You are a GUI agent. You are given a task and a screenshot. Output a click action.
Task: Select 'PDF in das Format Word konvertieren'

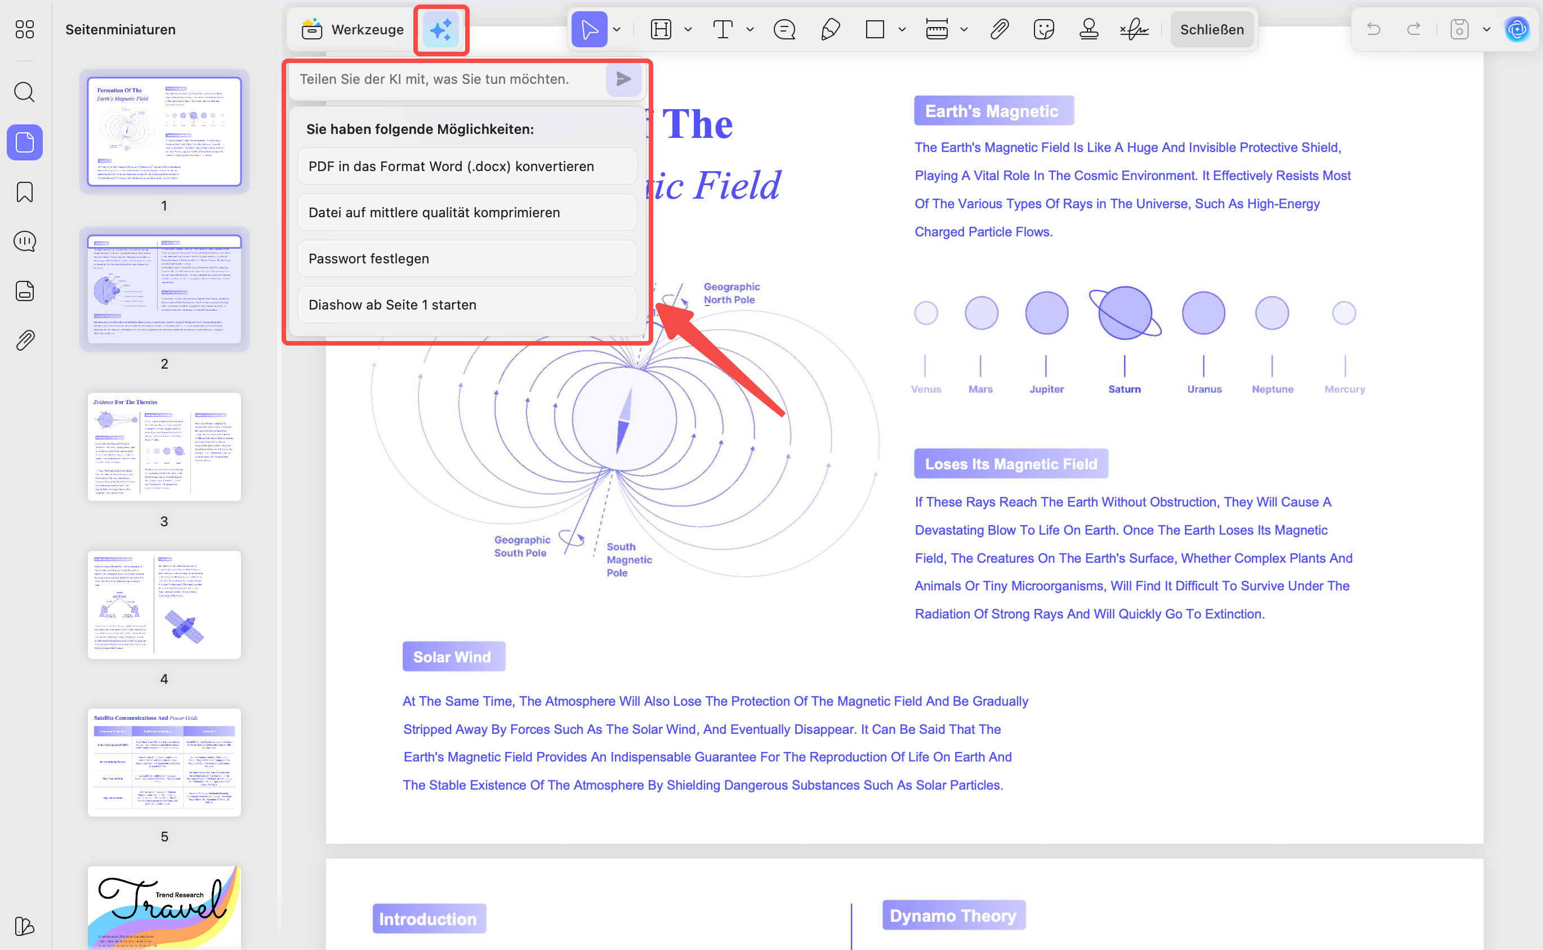coord(466,166)
